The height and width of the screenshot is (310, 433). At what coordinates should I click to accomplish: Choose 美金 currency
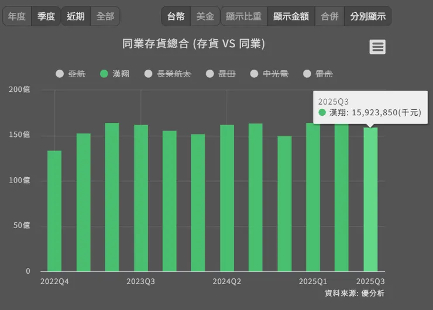coord(205,16)
